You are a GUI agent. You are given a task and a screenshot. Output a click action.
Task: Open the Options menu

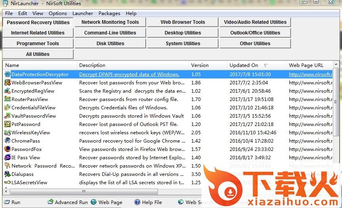58,13
